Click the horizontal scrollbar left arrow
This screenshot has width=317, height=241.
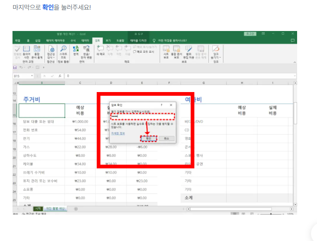(x=188, y=209)
